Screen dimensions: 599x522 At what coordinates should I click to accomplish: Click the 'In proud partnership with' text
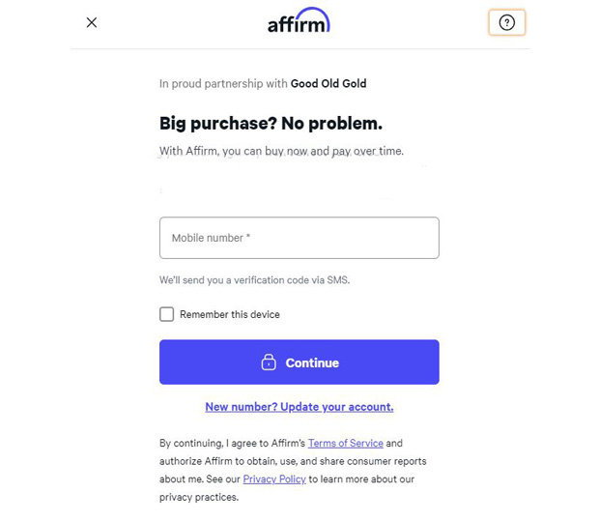pyautogui.click(x=223, y=83)
